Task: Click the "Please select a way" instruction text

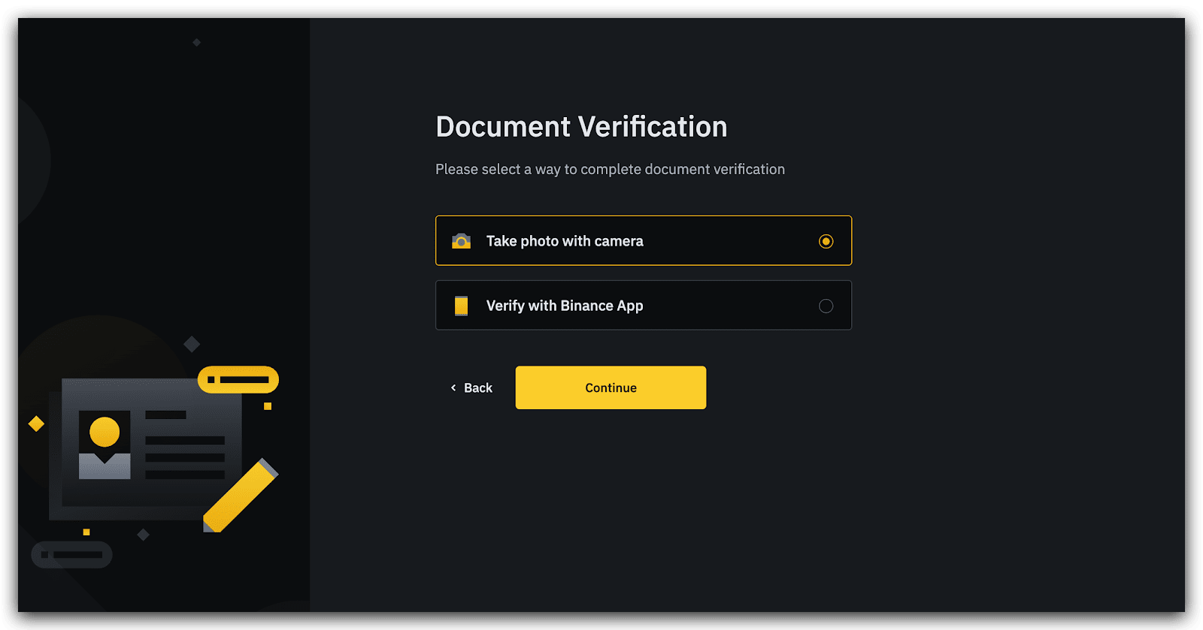Action: [610, 170]
